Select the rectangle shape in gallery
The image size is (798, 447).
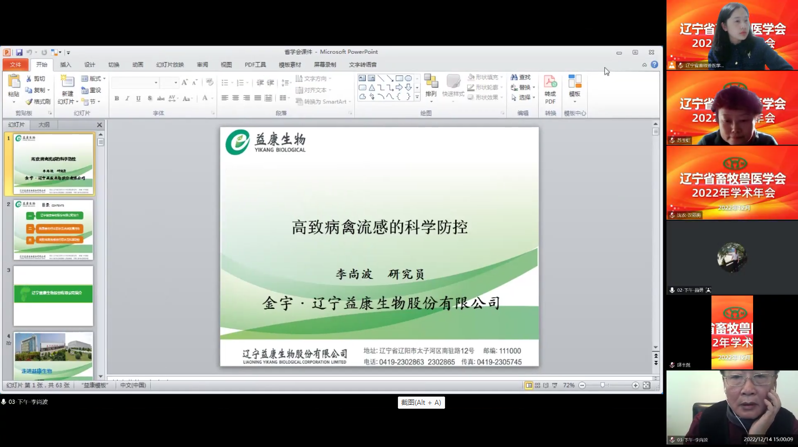point(399,78)
